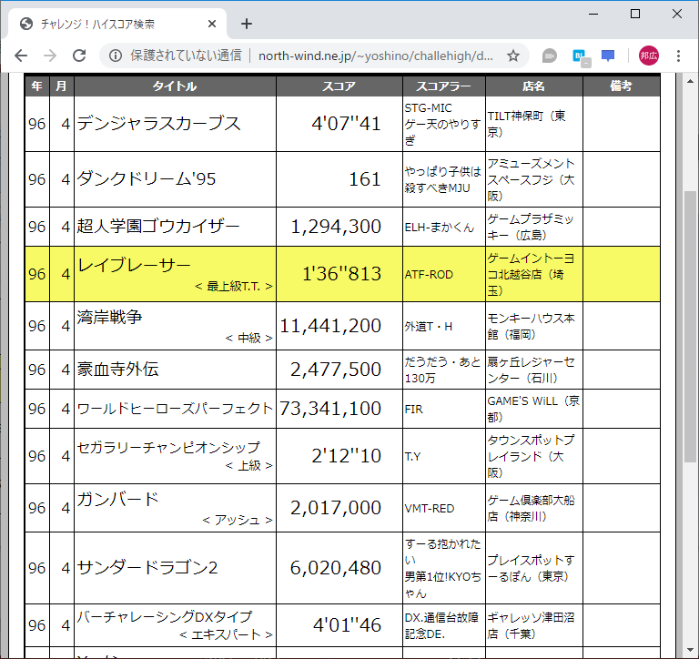
Task: Click shop ゲーム倶楽部大船店（神奈川）
Action: [531, 508]
